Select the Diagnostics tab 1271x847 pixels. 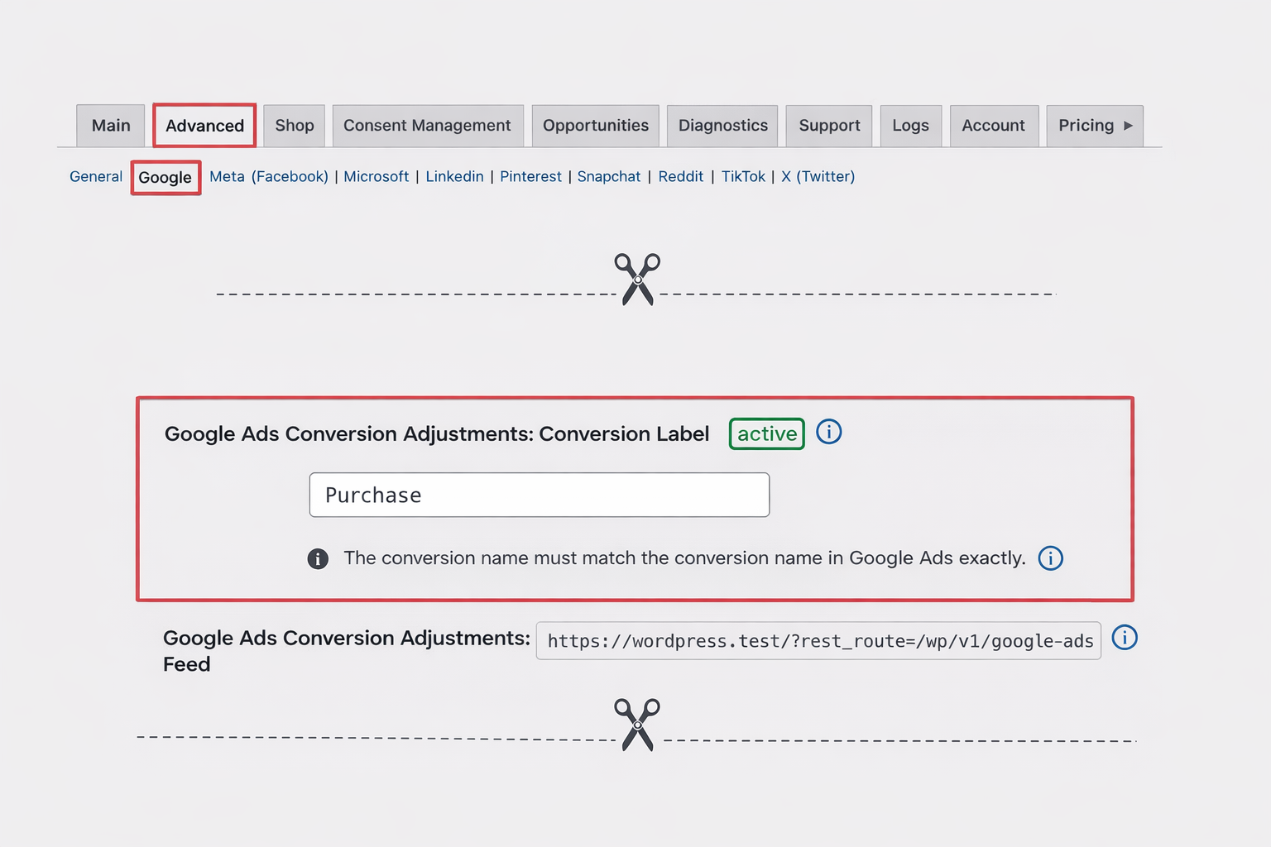click(722, 126)
